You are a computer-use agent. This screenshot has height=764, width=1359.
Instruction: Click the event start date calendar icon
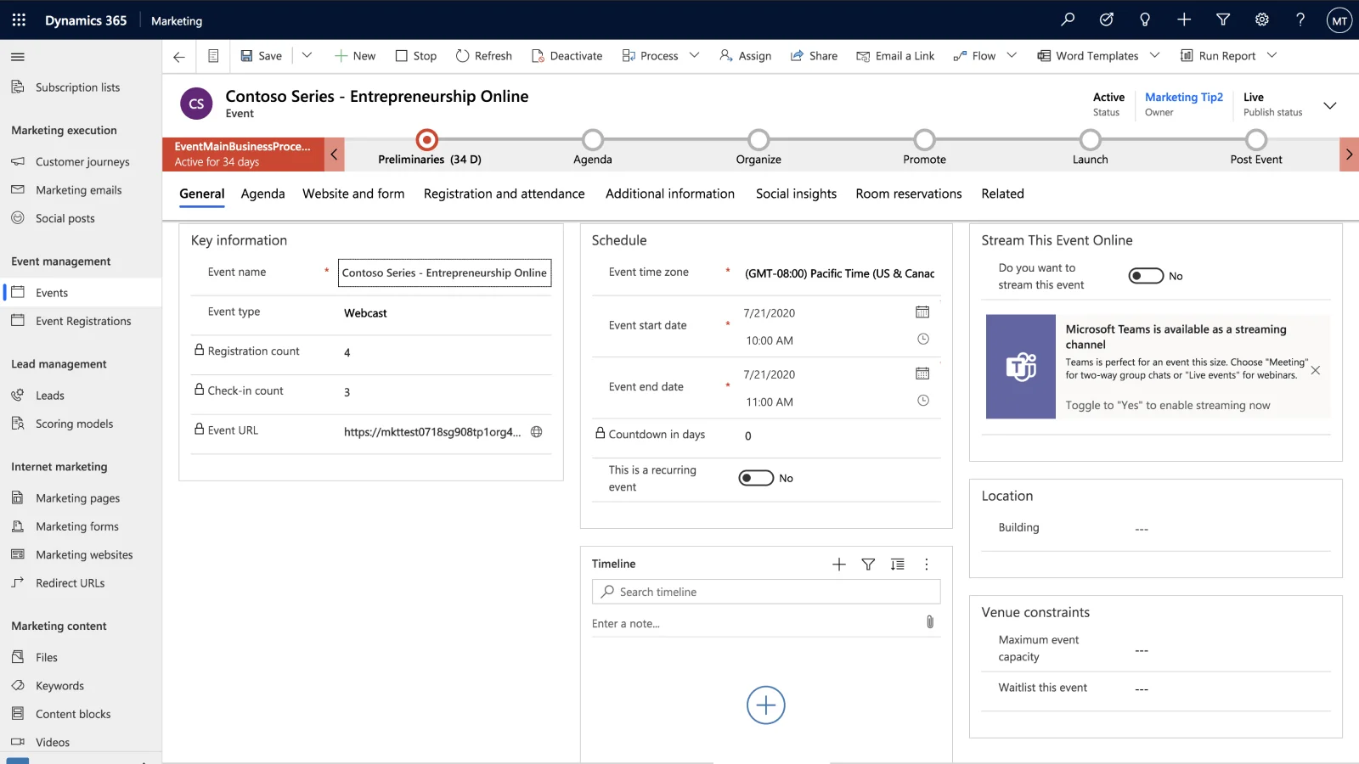(x=922, y=312)
